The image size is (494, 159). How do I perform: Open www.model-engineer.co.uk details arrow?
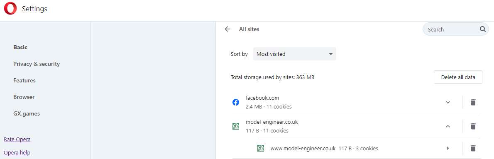click(x=448, y=148)
